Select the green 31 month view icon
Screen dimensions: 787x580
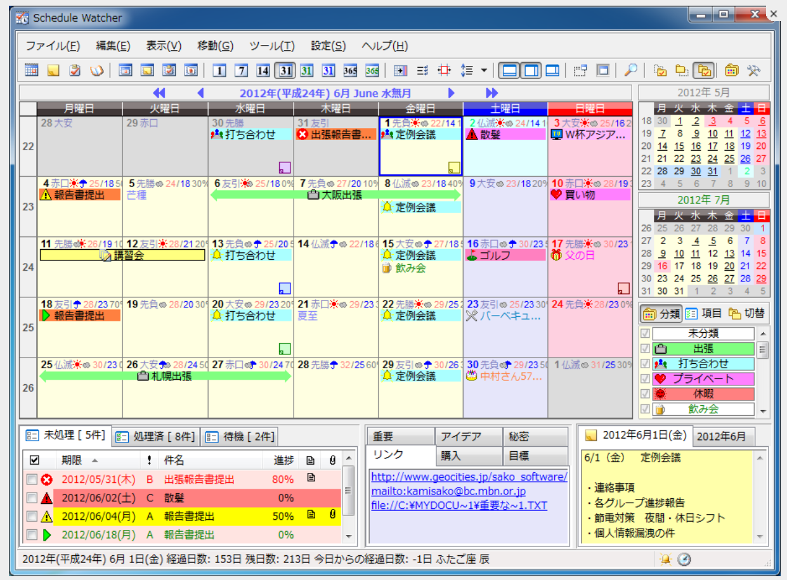pos(307,70)
